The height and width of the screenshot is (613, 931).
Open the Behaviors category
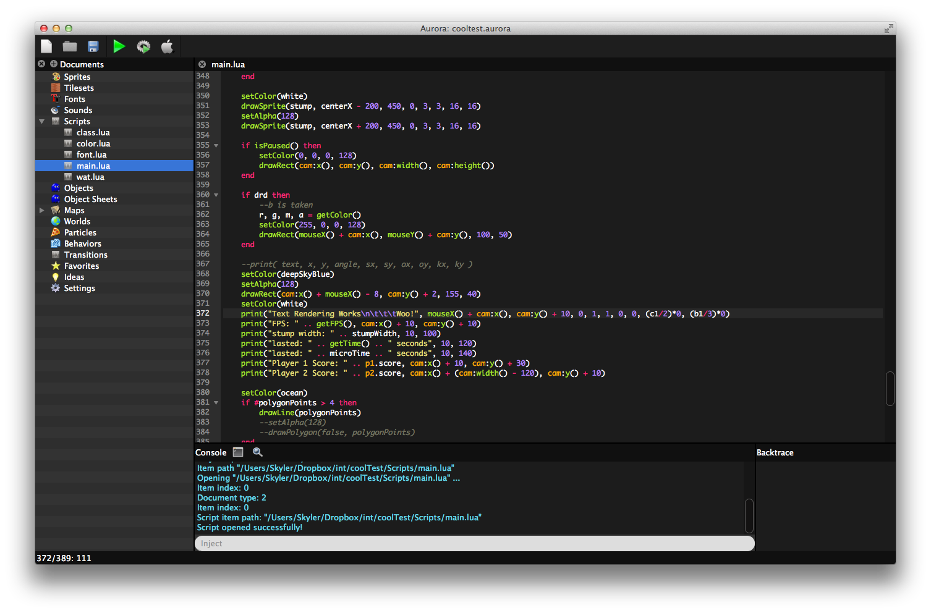(83, 243)
